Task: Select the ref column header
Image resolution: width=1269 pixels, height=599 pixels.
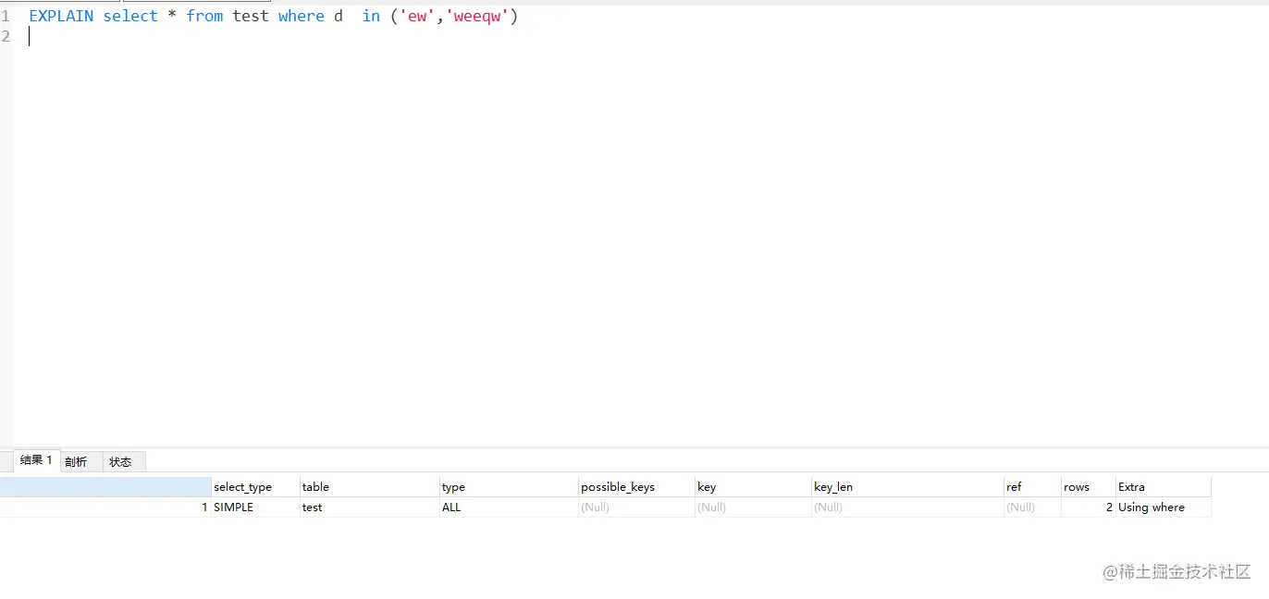Action: (x=1032, y=487)
